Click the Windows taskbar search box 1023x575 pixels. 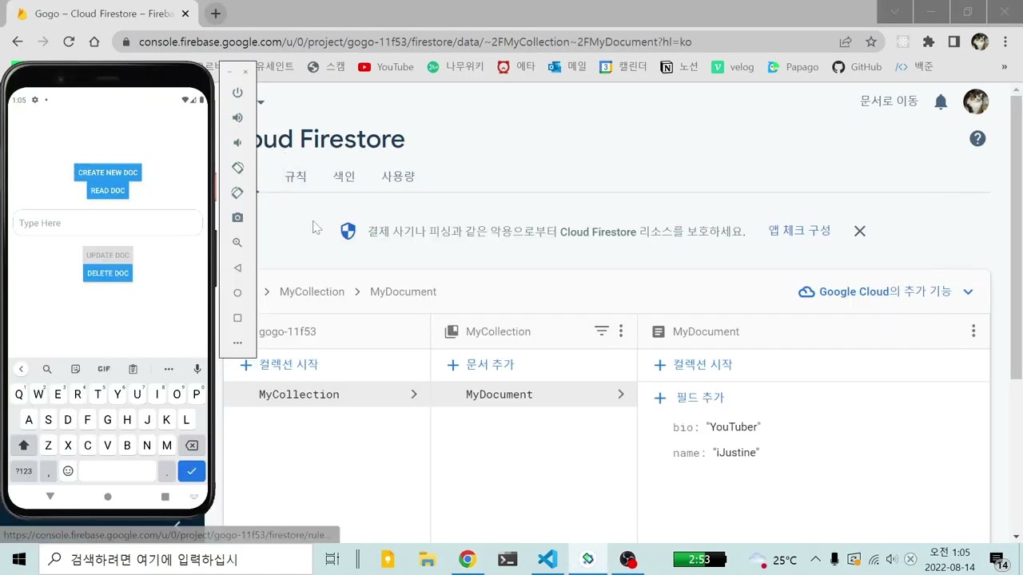(x=176, y=559)
